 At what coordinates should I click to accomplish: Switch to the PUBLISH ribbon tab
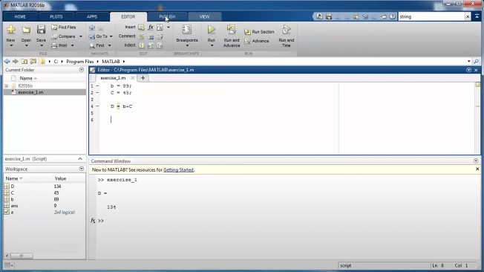point(167,16)
